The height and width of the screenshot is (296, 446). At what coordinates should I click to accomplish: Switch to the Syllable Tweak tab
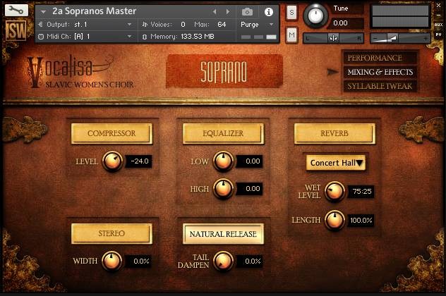coord(379,86)
